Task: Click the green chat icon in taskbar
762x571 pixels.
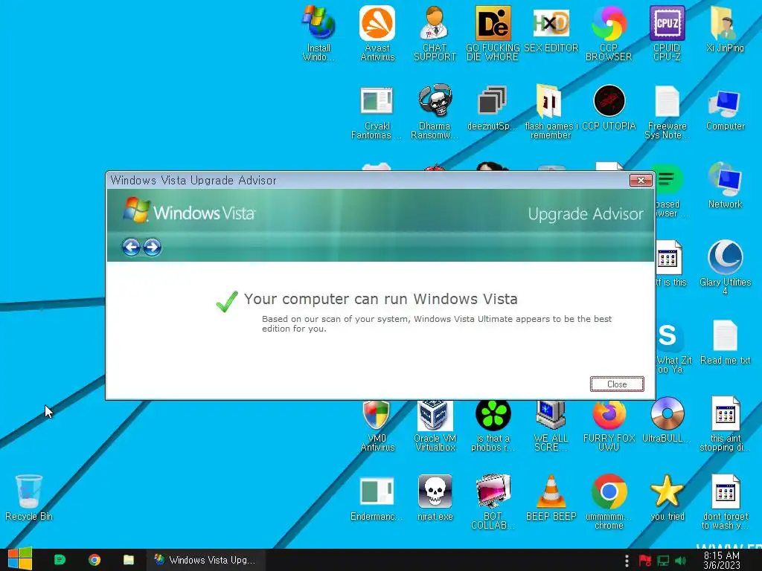Action: [60, 560]
